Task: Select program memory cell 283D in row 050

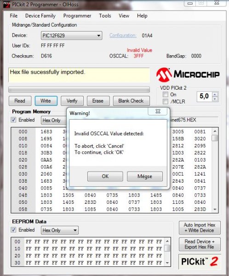Action: coord(90,202)
